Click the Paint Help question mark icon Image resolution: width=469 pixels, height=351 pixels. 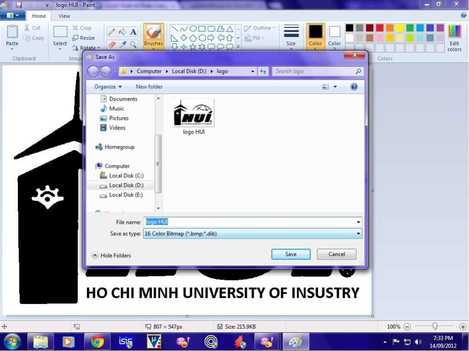(x=464, y=16)
